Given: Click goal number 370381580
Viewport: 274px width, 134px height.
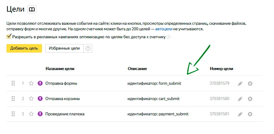Looking at the screenshot, I should (x=219, y=99).
